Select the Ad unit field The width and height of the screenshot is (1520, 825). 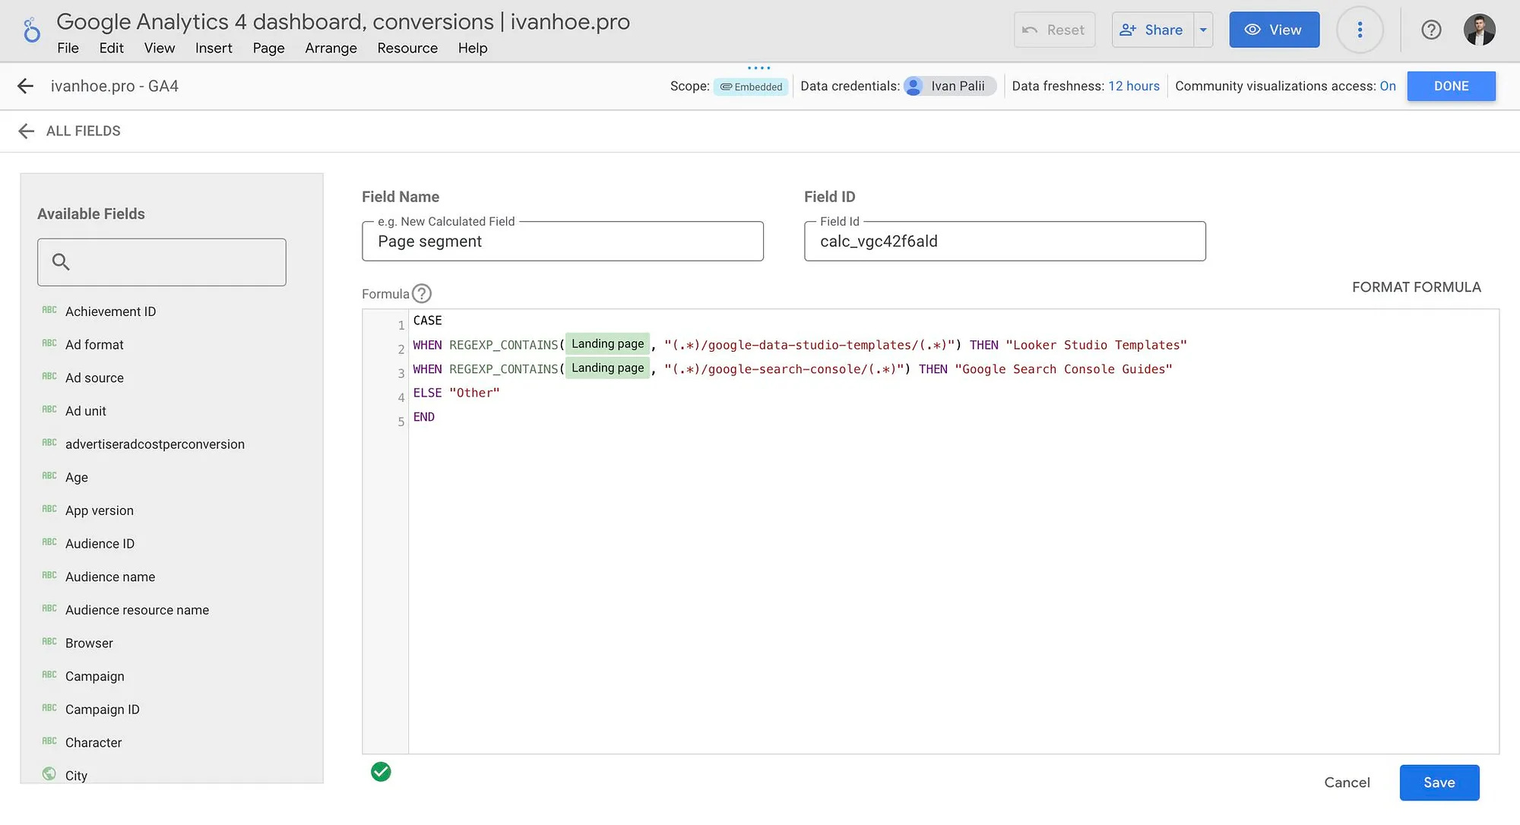click(86, 411)
